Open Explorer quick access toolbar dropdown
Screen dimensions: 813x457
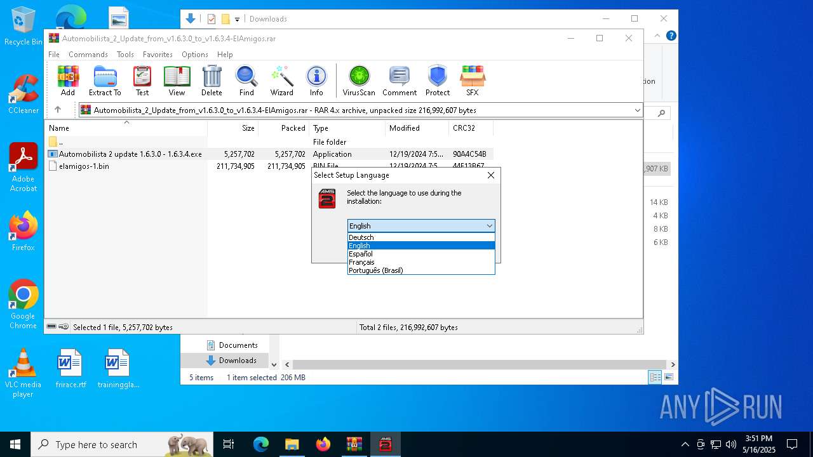coord(238,19)
